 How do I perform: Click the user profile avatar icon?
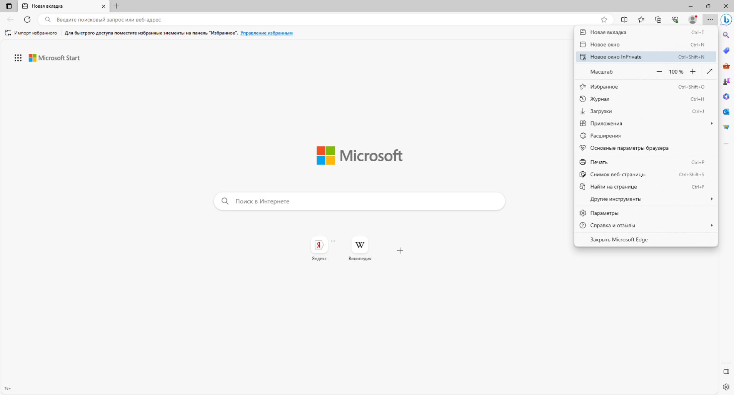692,20
